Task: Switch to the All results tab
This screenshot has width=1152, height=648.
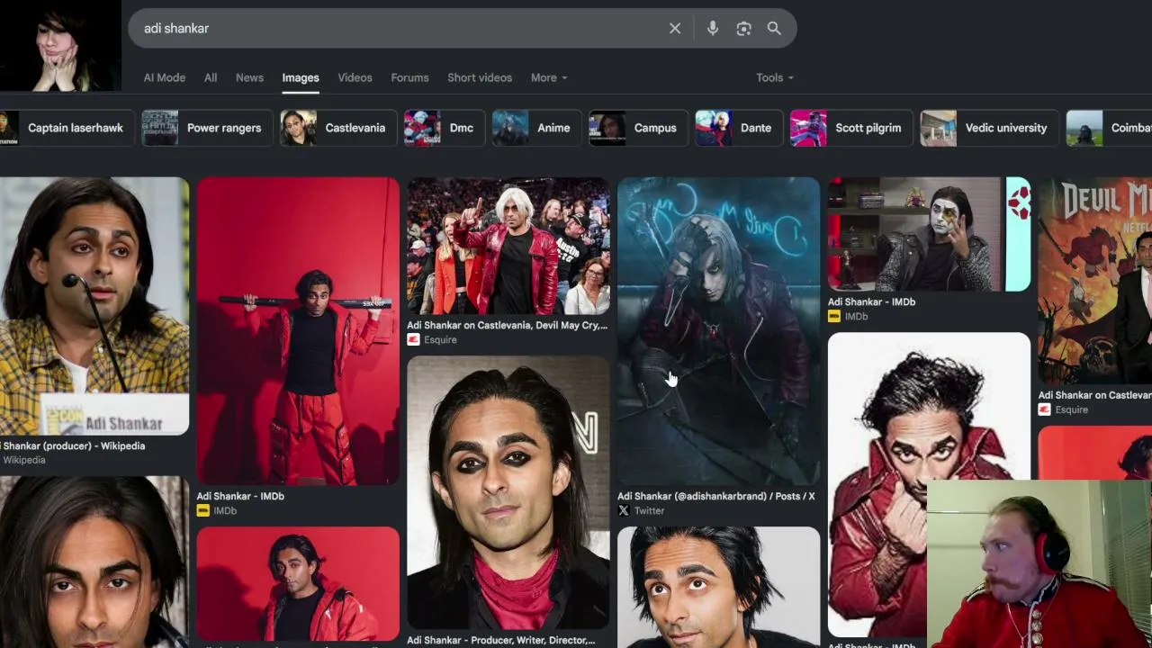Action: coord(211,77)
